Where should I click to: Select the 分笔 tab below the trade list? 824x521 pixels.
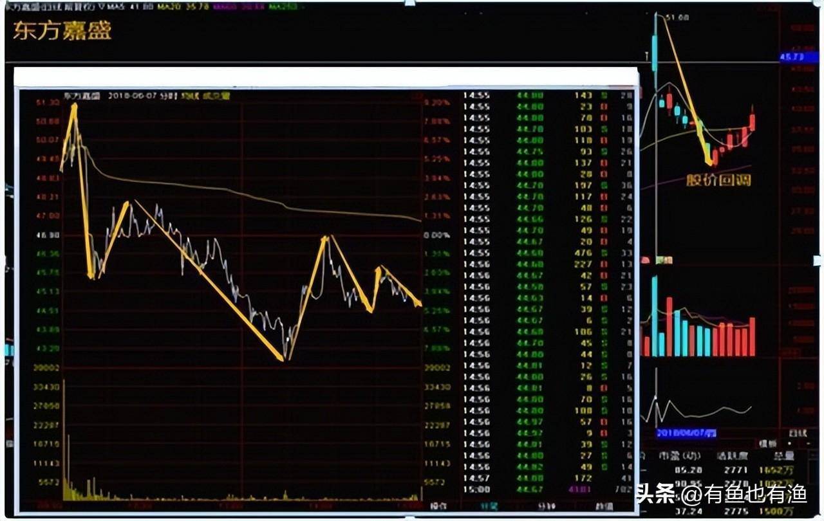(x=490, y=506)
